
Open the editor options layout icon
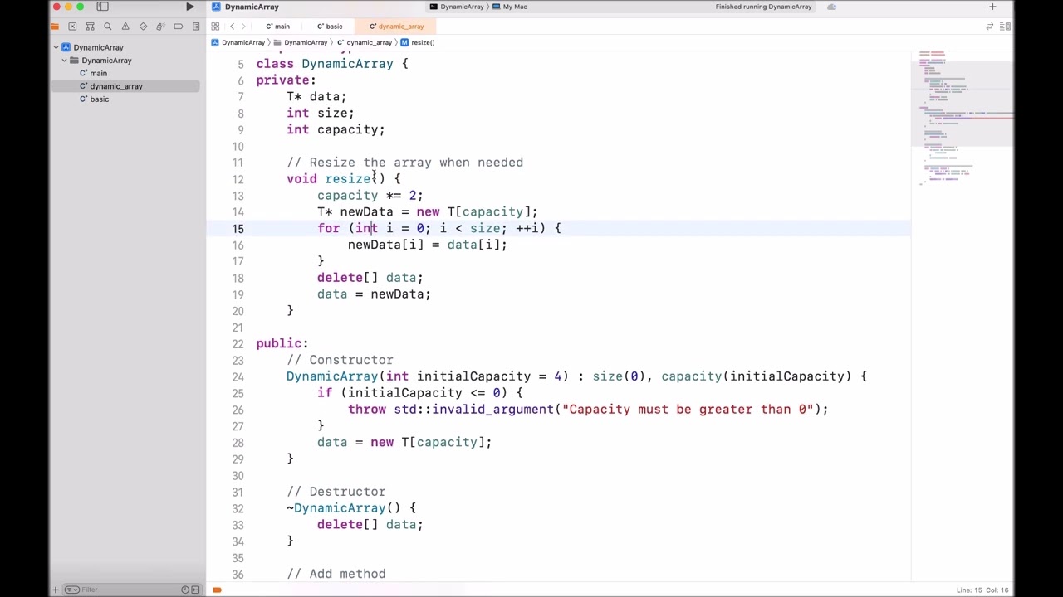click(1006, 27)
